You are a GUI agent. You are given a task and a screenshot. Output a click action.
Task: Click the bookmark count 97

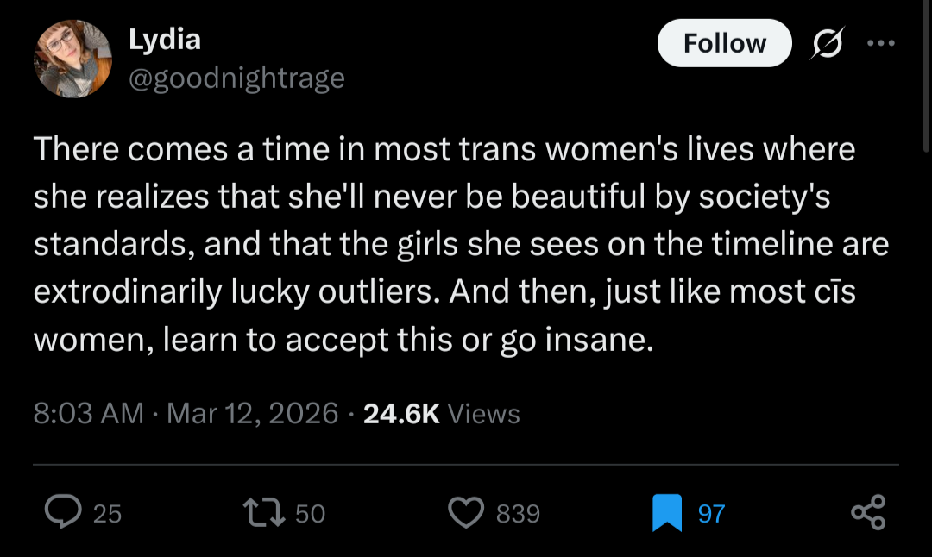coord(711,514)
